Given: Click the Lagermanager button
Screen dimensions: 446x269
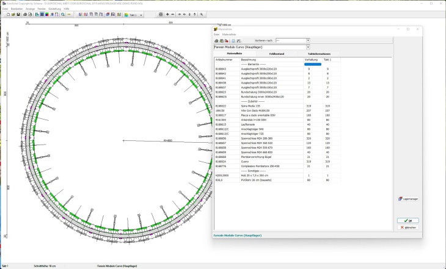Looking at the screenshot, I should click(x=408, y=199).
